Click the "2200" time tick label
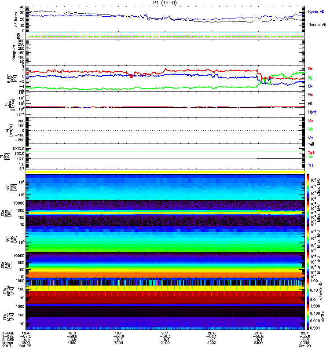This screenshot has height=352, width=330. point(212,343)
